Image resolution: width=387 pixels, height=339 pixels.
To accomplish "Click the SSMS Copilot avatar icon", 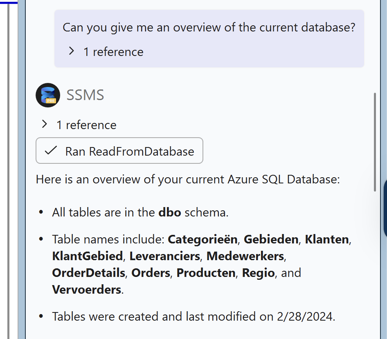I will (48, 95).
